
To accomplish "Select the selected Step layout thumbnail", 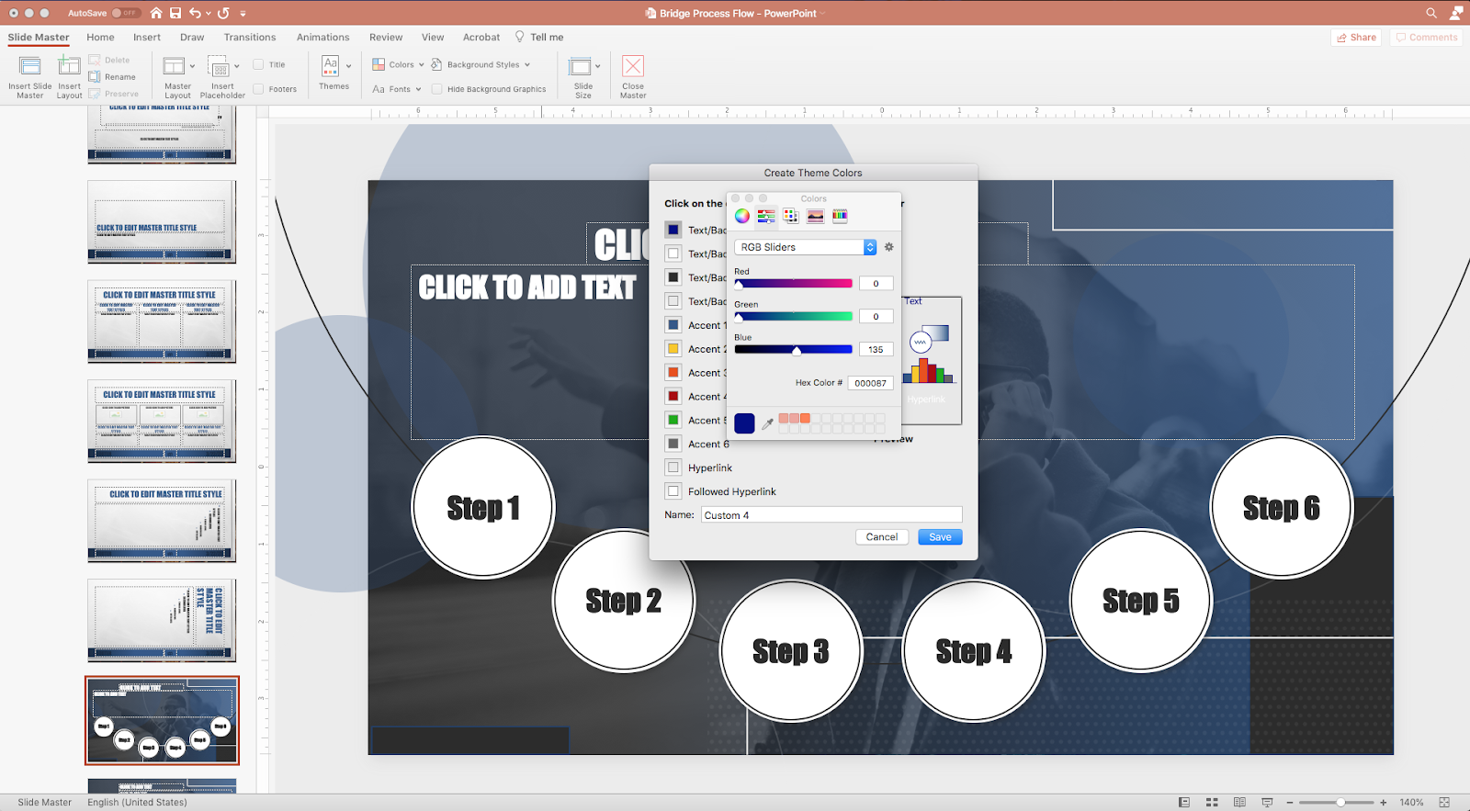I will [x=162, y=721].
